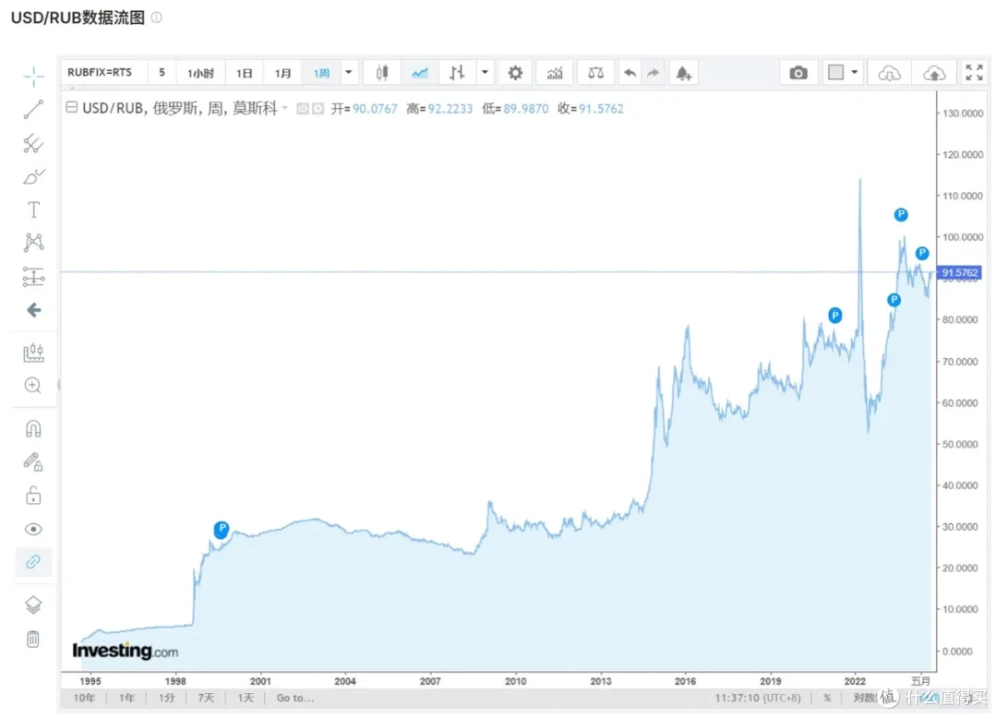Screen dimensions: 997x718
Task: Select the Brush drawing tool
Action: tap(33, 176)
